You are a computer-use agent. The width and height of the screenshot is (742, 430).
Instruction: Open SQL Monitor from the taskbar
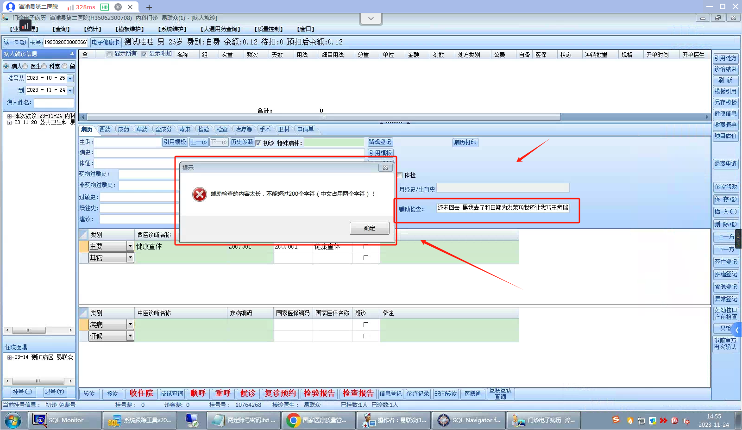click(x=66, y=420)
